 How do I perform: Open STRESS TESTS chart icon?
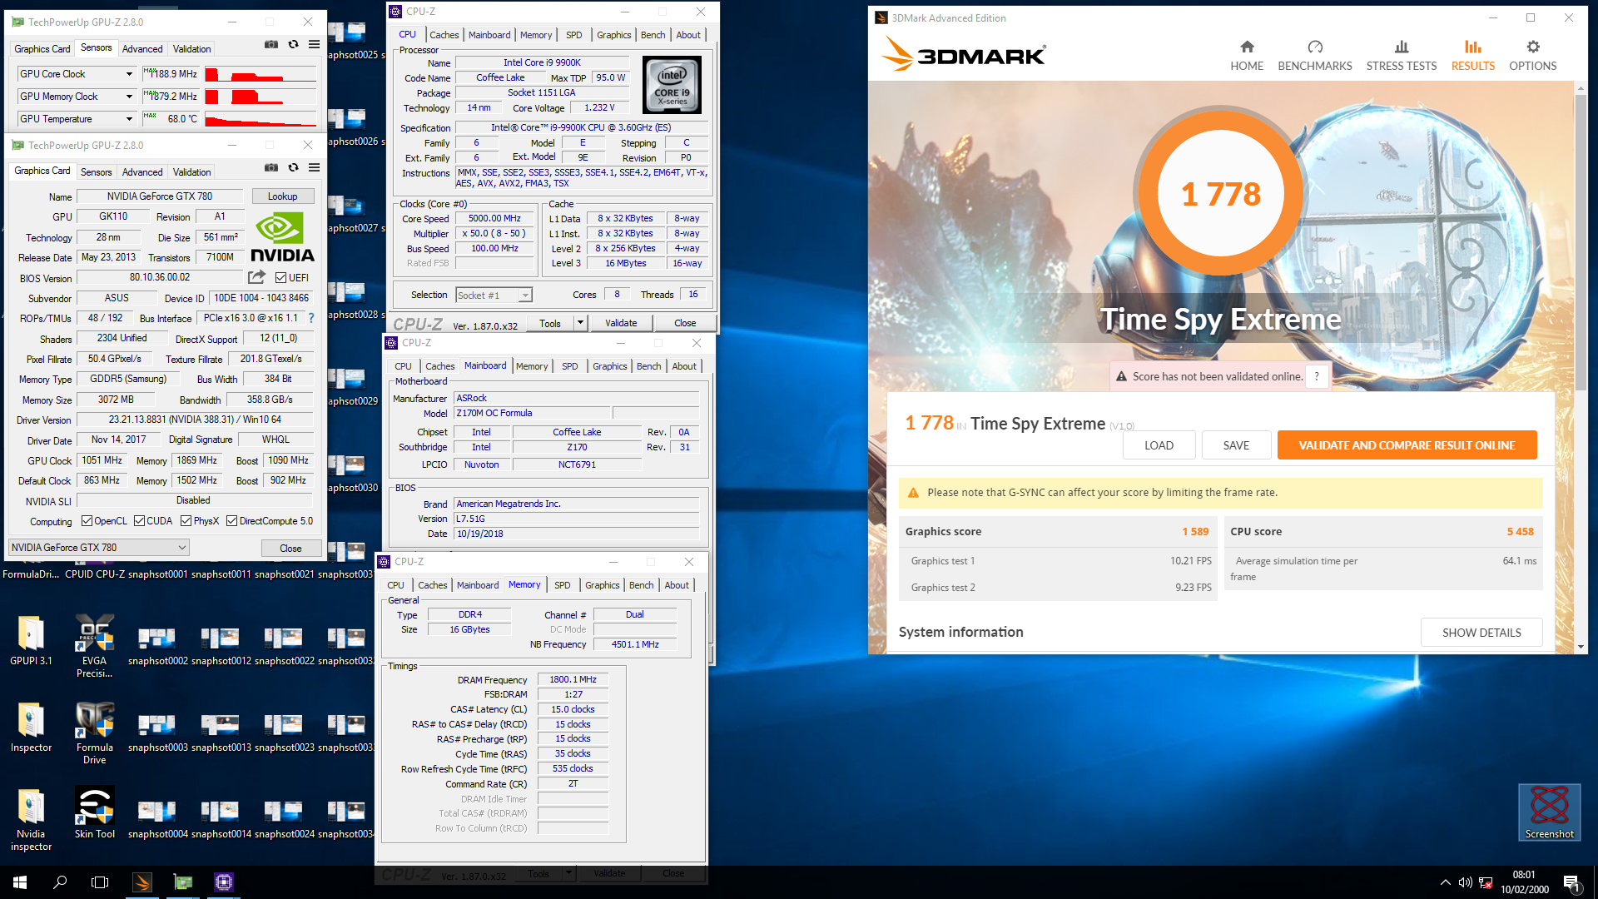click(x=1402, y=47)
